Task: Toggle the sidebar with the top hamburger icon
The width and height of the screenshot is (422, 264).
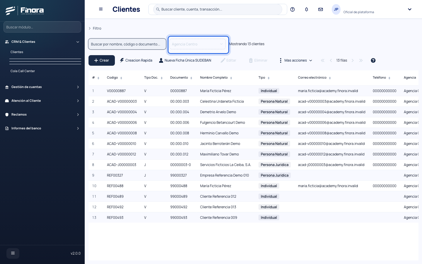Action: (101, 9)
